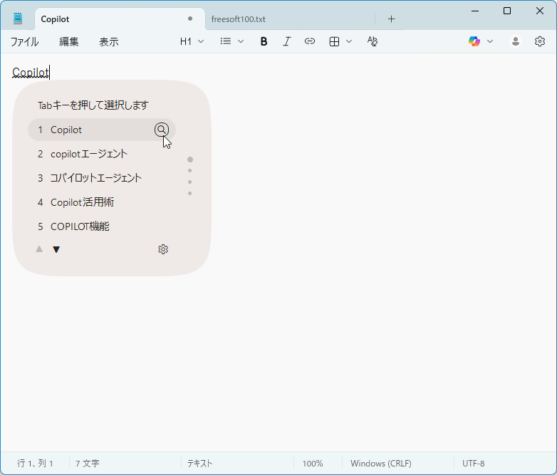The width and height of the screenshot is (557, 475).
Task: Click the table insert icon
Action: click(x=334, y=41)
